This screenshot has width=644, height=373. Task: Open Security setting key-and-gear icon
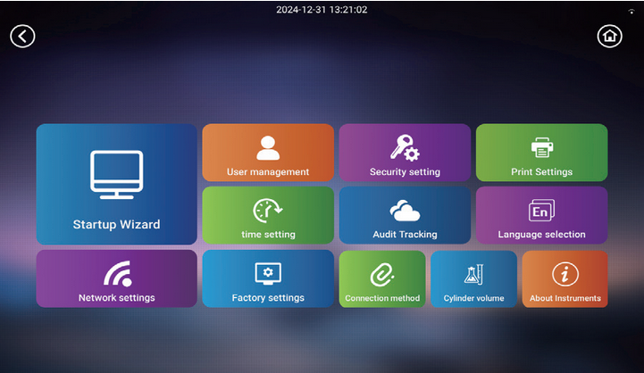[x=405, y=147]
